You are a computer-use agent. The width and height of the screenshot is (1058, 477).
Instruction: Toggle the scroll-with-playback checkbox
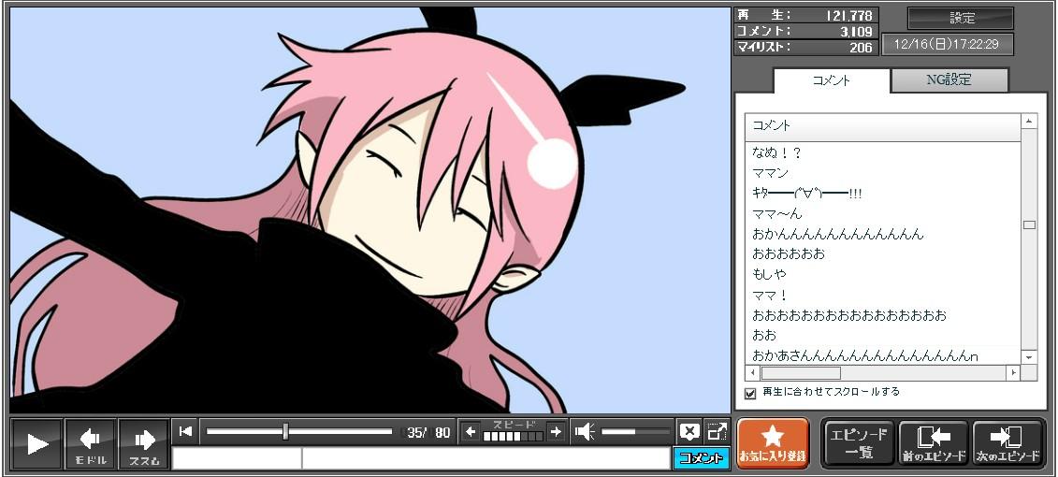pyautogui.click(x=750, y=393)
